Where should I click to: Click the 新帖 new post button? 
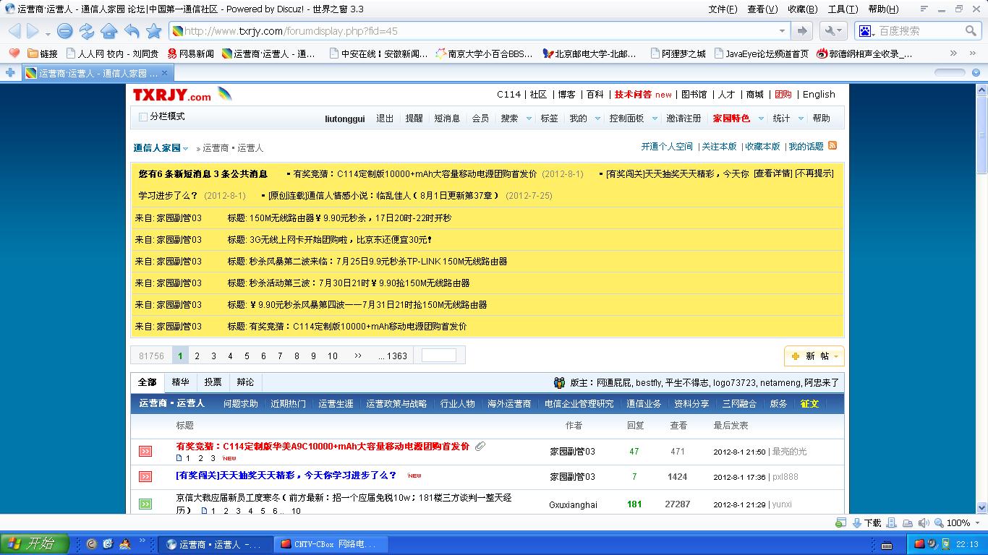(x=814, y=356)
